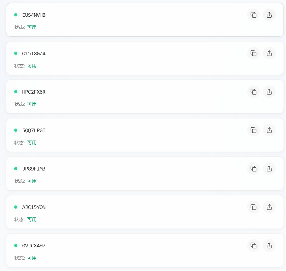Share the EUS4NVHB code

click(x=269, y=15)
